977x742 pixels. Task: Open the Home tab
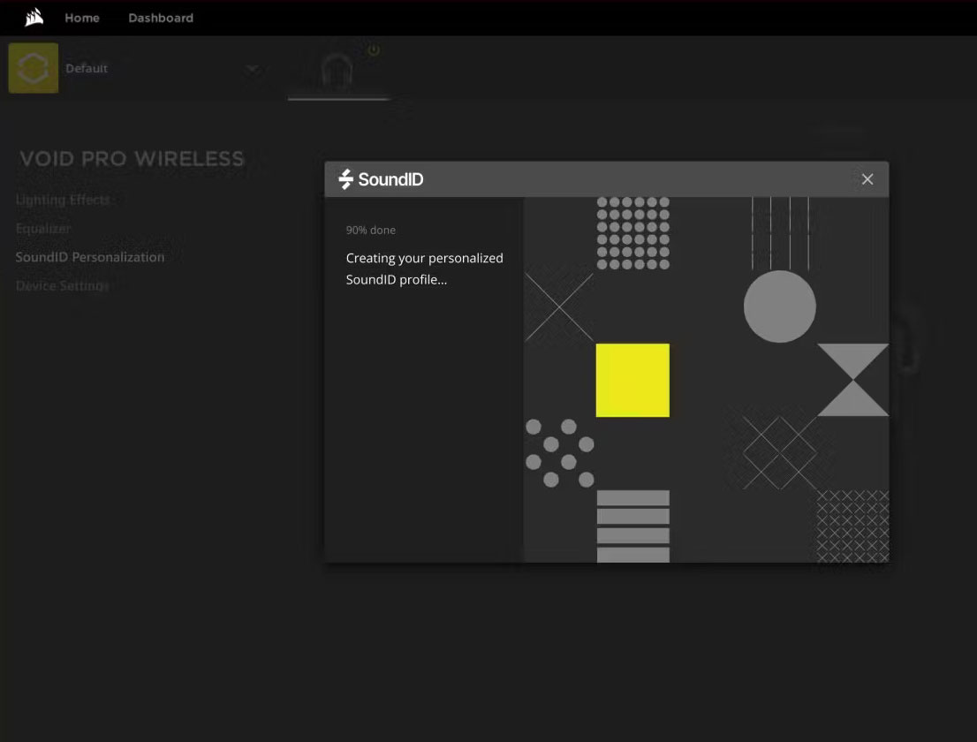[x=81, y=18]
